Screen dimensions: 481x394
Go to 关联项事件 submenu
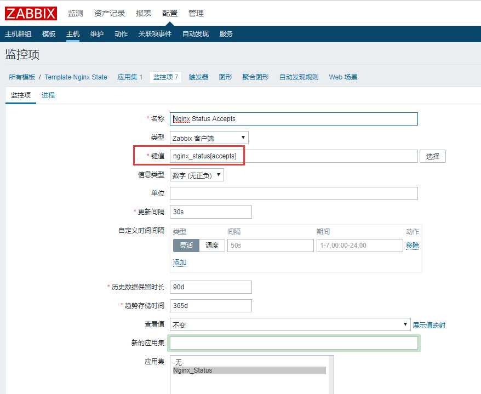[155, 34]
